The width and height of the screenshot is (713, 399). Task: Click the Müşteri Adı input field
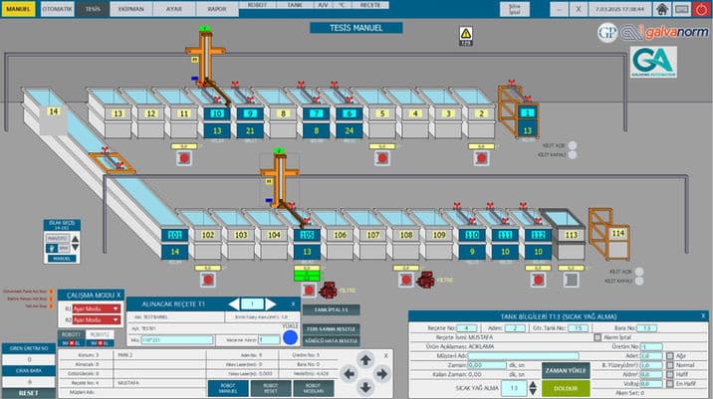pyautogui.click(x=530, y=355)
